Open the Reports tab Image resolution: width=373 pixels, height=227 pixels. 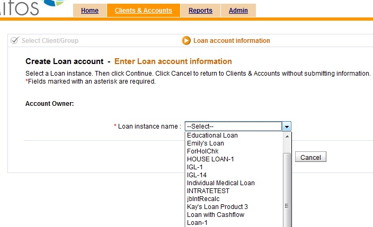click(200, 11)
